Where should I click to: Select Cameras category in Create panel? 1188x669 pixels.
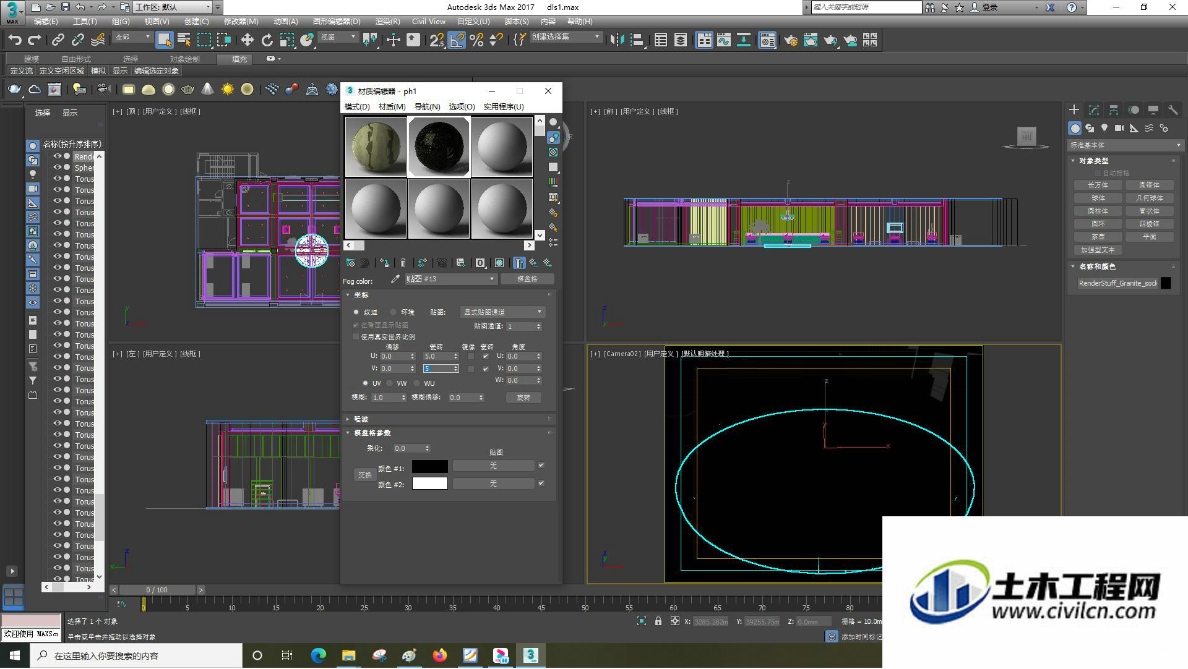click(x=1119, y=128)
